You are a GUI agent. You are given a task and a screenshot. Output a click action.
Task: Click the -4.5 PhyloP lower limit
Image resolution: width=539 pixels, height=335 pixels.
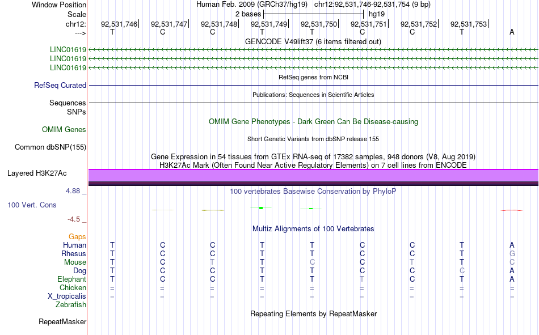pyautogui.click(x=74, y=219)
